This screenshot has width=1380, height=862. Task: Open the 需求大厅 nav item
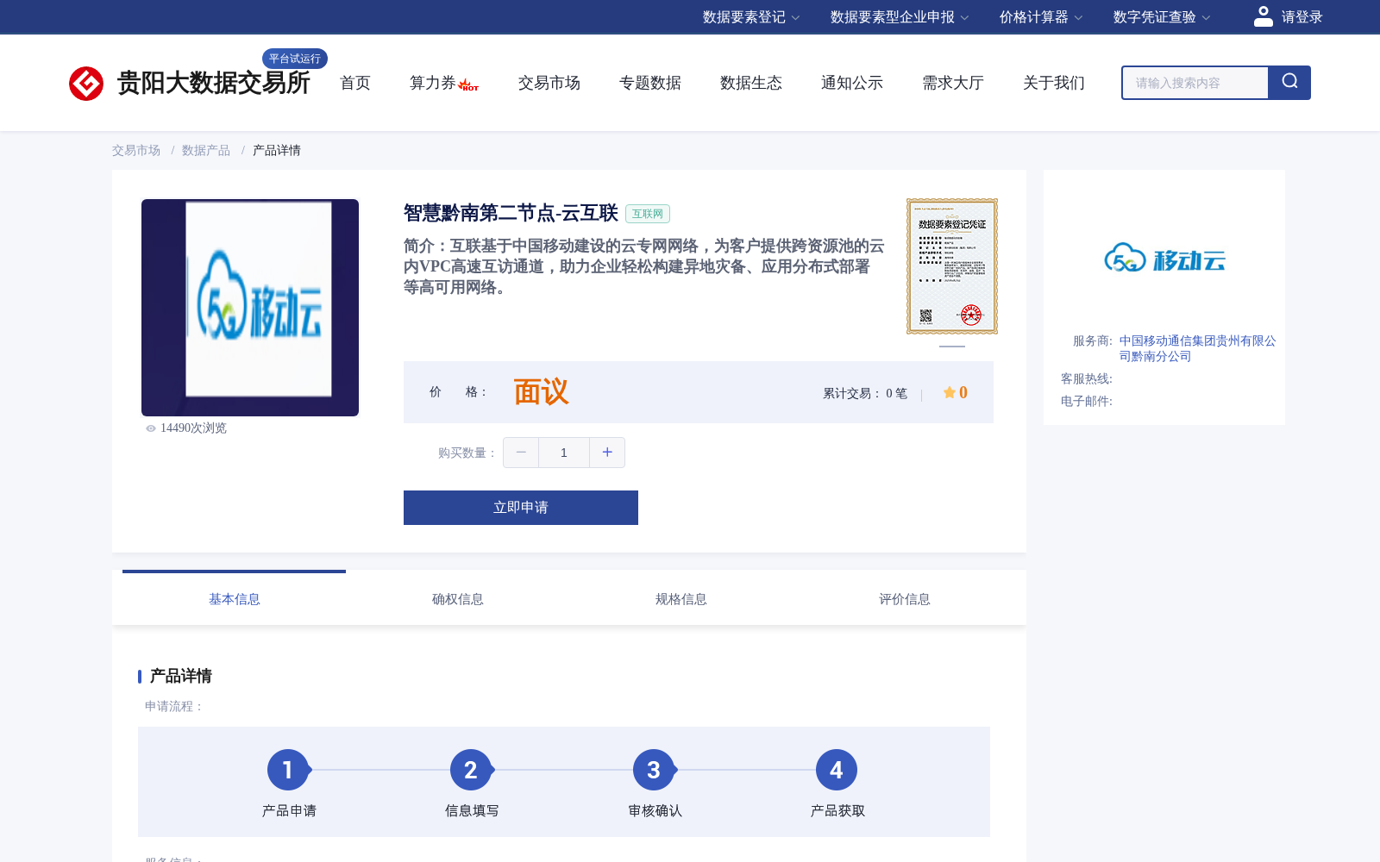pyautogui.click(x=953, y=83)
